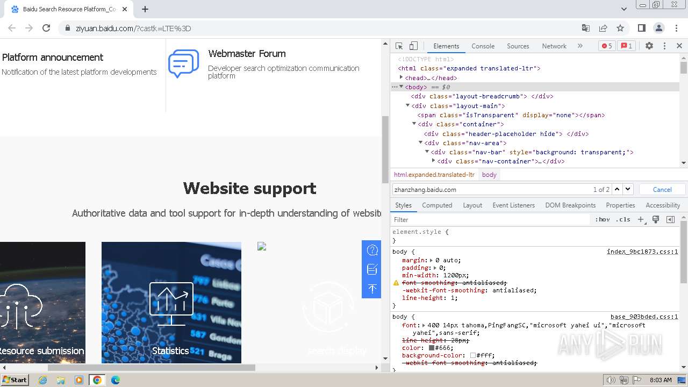Click the back-to-top arrow floating button
This screenshot has height=387, width=688.
pos(372,289)
